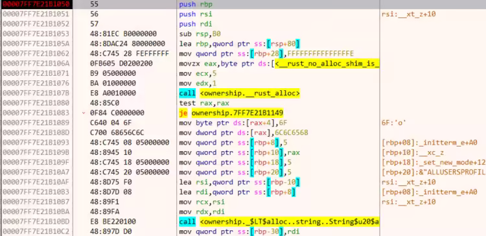Image resolution: width=486 pixels, height=236 pixels.
Task: Select 'mov dword ptr ds:[rax],6C6C6568' line
Action: tap(244, 133)
